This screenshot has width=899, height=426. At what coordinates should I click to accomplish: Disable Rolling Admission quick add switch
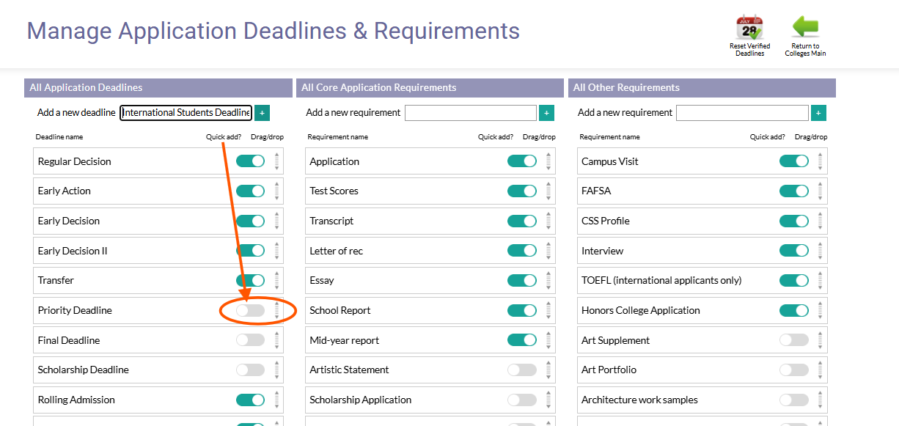point(250,400)
